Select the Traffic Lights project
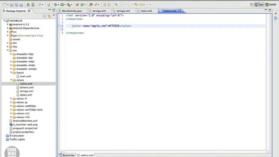This screenshot has width=279, height=157. pyautogui.click(x=17, y=140)
